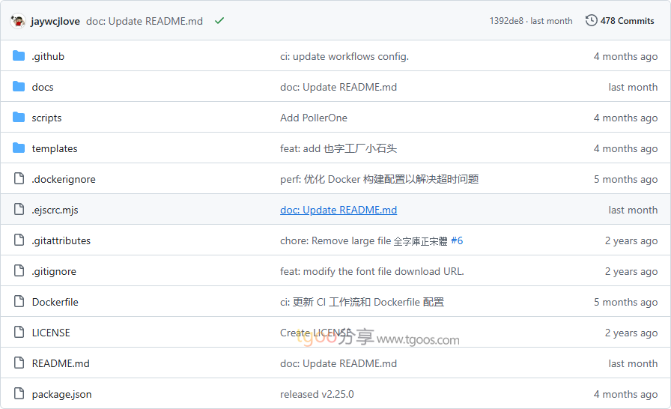Click the package.json file icon
Image resolution: width=671 pixels, height=409 pixels.
click(19, 394)
